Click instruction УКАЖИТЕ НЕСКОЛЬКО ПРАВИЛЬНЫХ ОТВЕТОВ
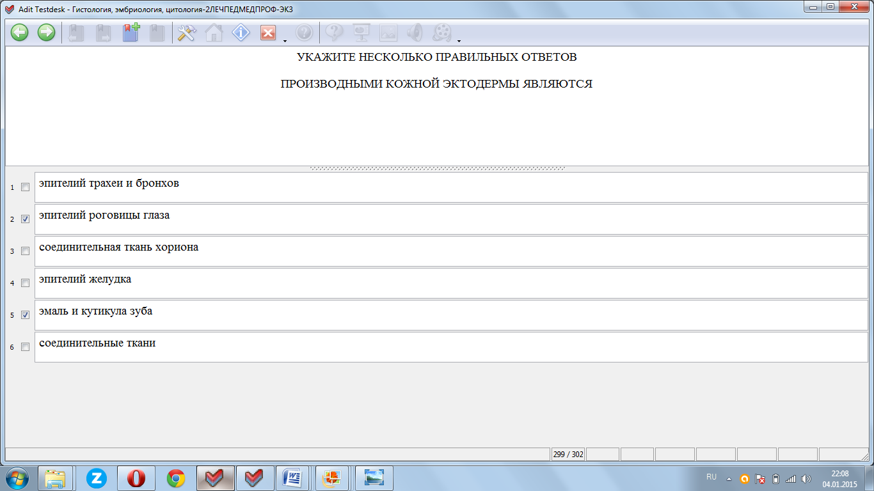Screen dimensions: 874x491 tap(436, 57)
